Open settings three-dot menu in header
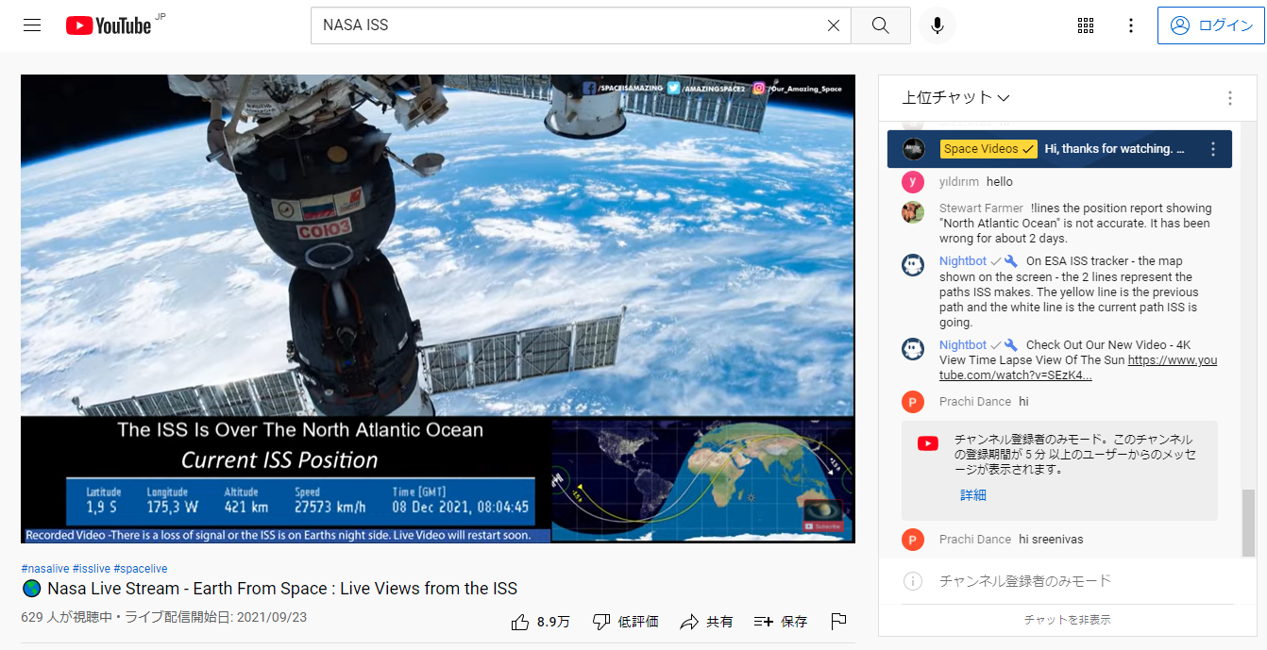Viewport: 1267px width, 650px height. pos(1131,25)
